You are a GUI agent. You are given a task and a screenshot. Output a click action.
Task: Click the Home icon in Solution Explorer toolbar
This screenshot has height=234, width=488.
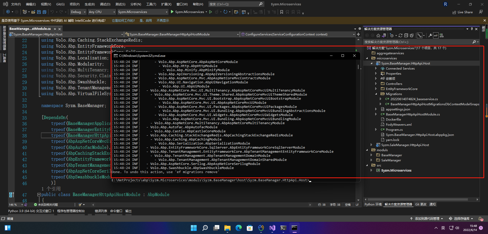tap(378, 35)
